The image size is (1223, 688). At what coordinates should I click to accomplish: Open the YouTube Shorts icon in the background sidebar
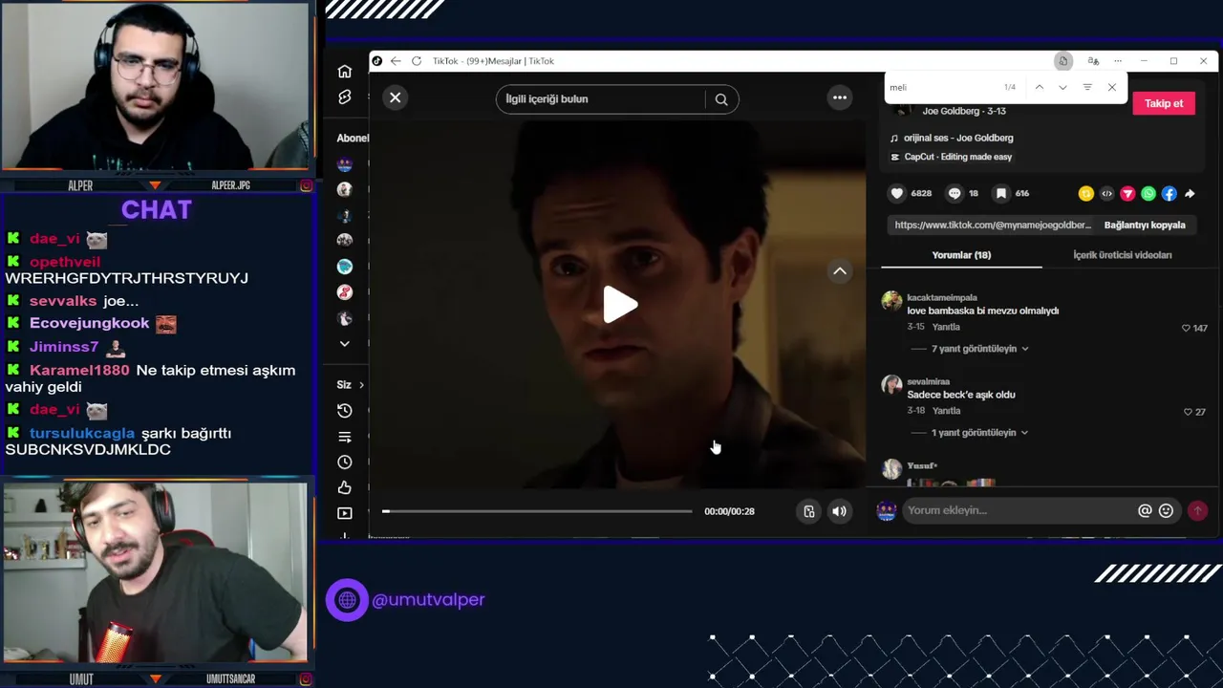[x=345, y=97]
